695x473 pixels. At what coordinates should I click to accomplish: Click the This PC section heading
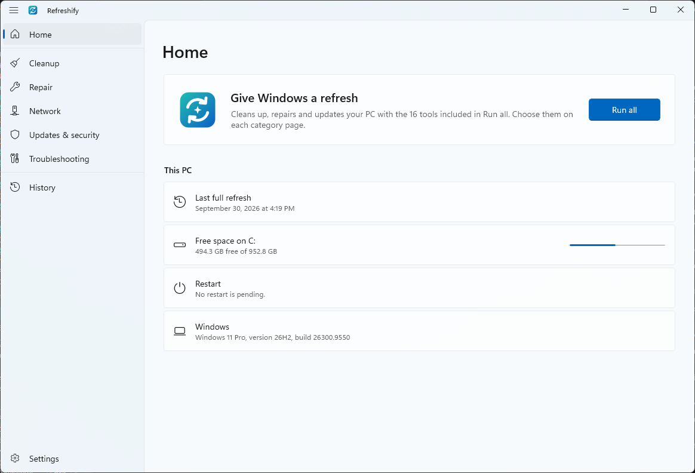tap(178, 170)
